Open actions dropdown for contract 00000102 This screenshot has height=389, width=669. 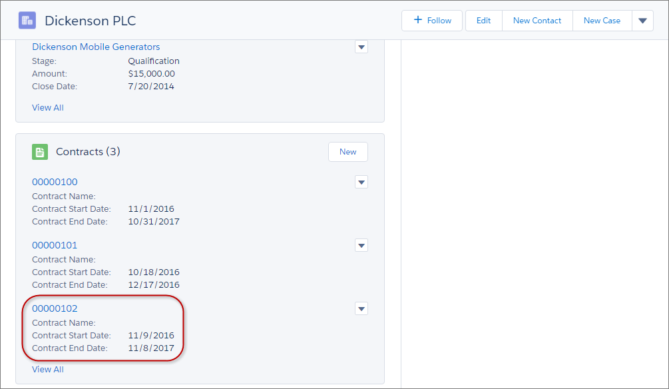pos(361,308)
